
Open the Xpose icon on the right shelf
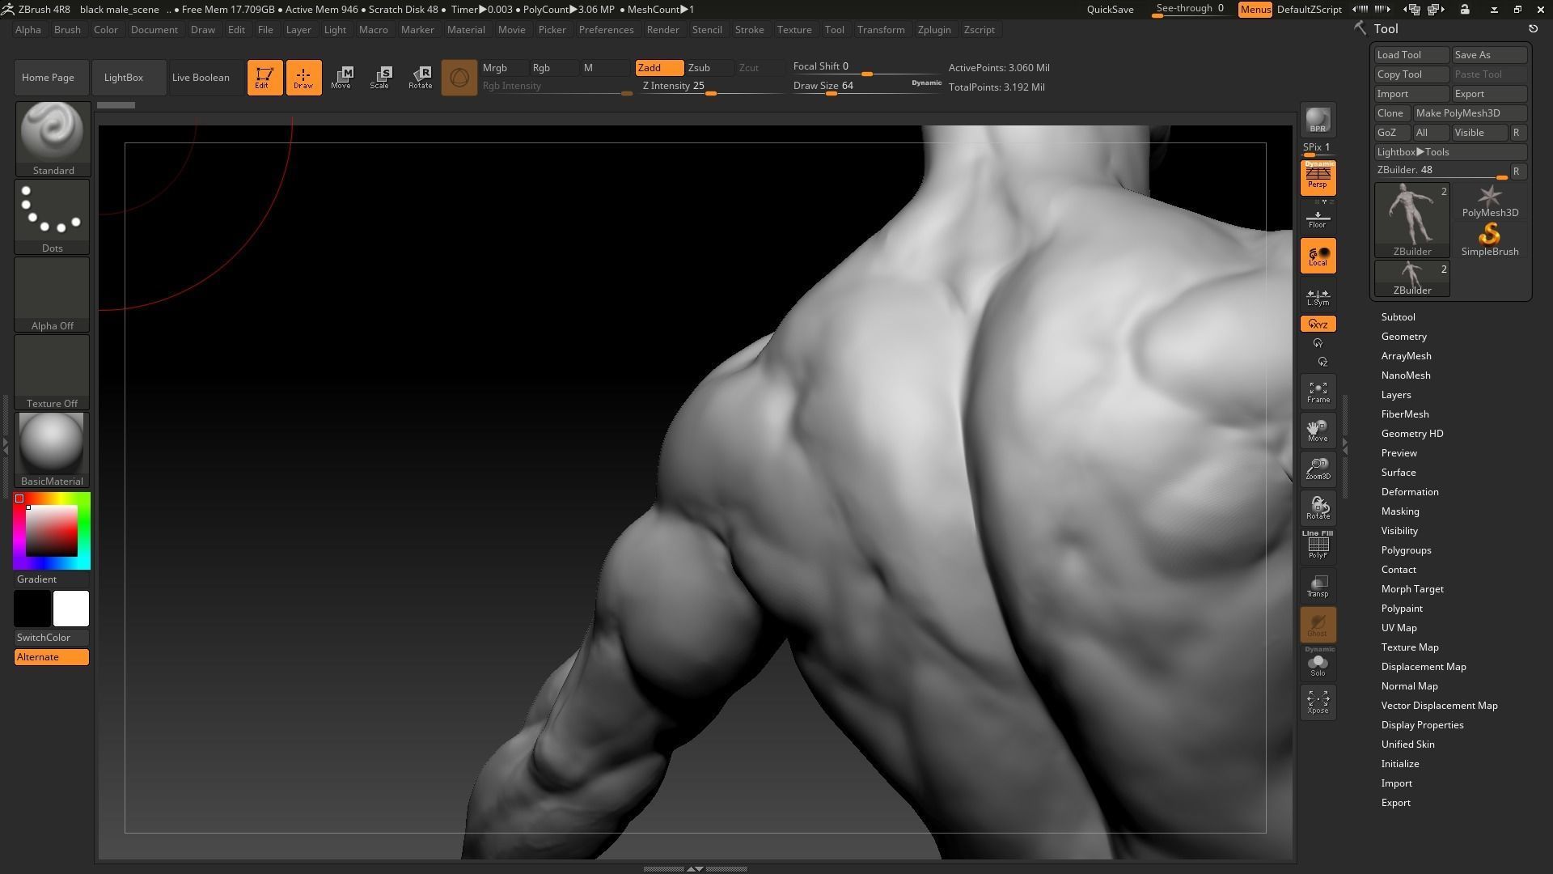click(1318, 702)
